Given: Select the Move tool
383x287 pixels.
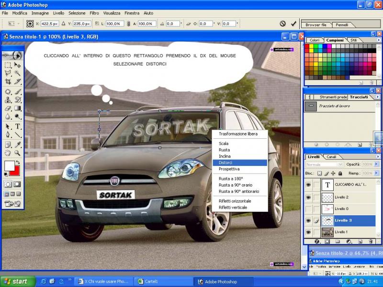Looking at the screenshot, I should pyautogui.click(x=17, y=65).
